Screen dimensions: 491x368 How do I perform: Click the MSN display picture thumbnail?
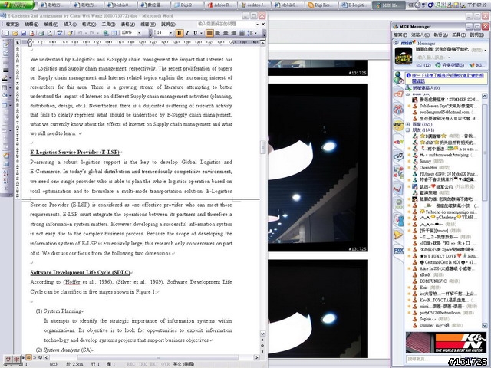(x=404, y=56)
